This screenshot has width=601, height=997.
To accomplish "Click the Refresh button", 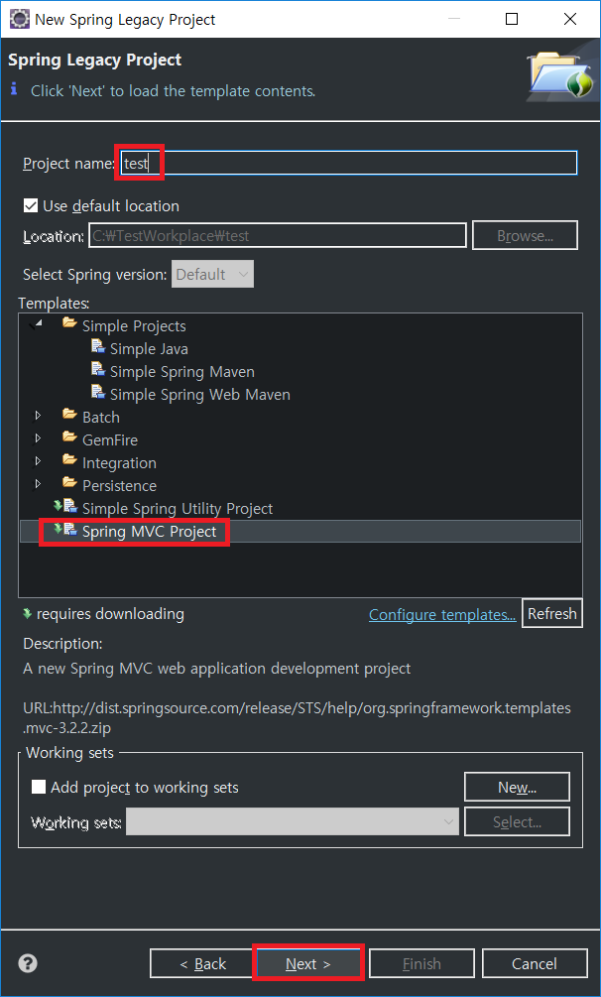I will pos(552,614).
